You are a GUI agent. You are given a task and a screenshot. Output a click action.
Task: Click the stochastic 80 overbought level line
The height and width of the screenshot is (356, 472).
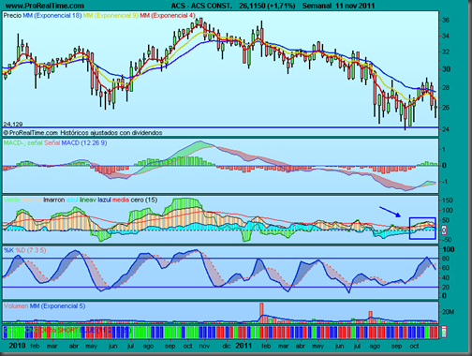coord(220,259)
